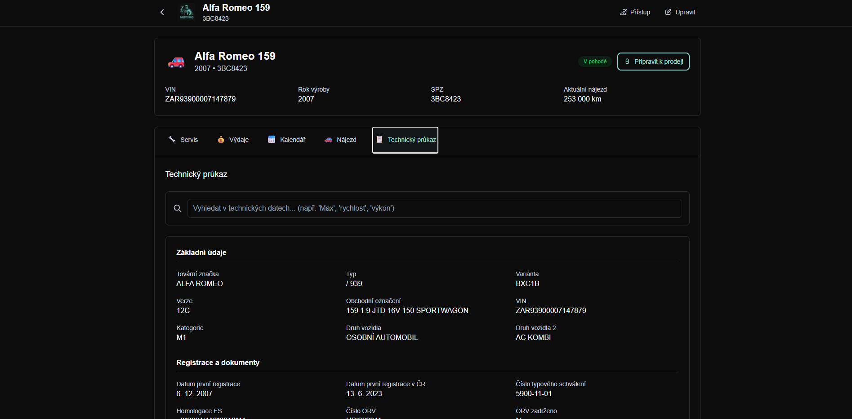Click the Druh vozidla value OSOBNÍ AUTOMOBIL

(x=382, y=337)
